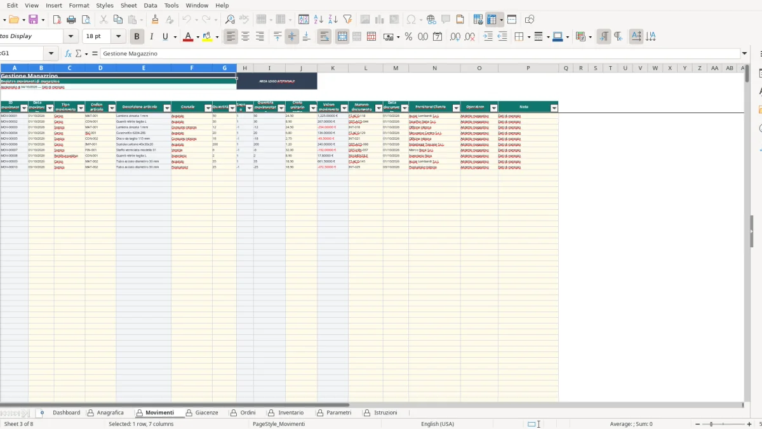The height and width of the screenshot is (429, 762).
Task: Toggle Center Vertically alignment
Action: click(x=292, y=37)
